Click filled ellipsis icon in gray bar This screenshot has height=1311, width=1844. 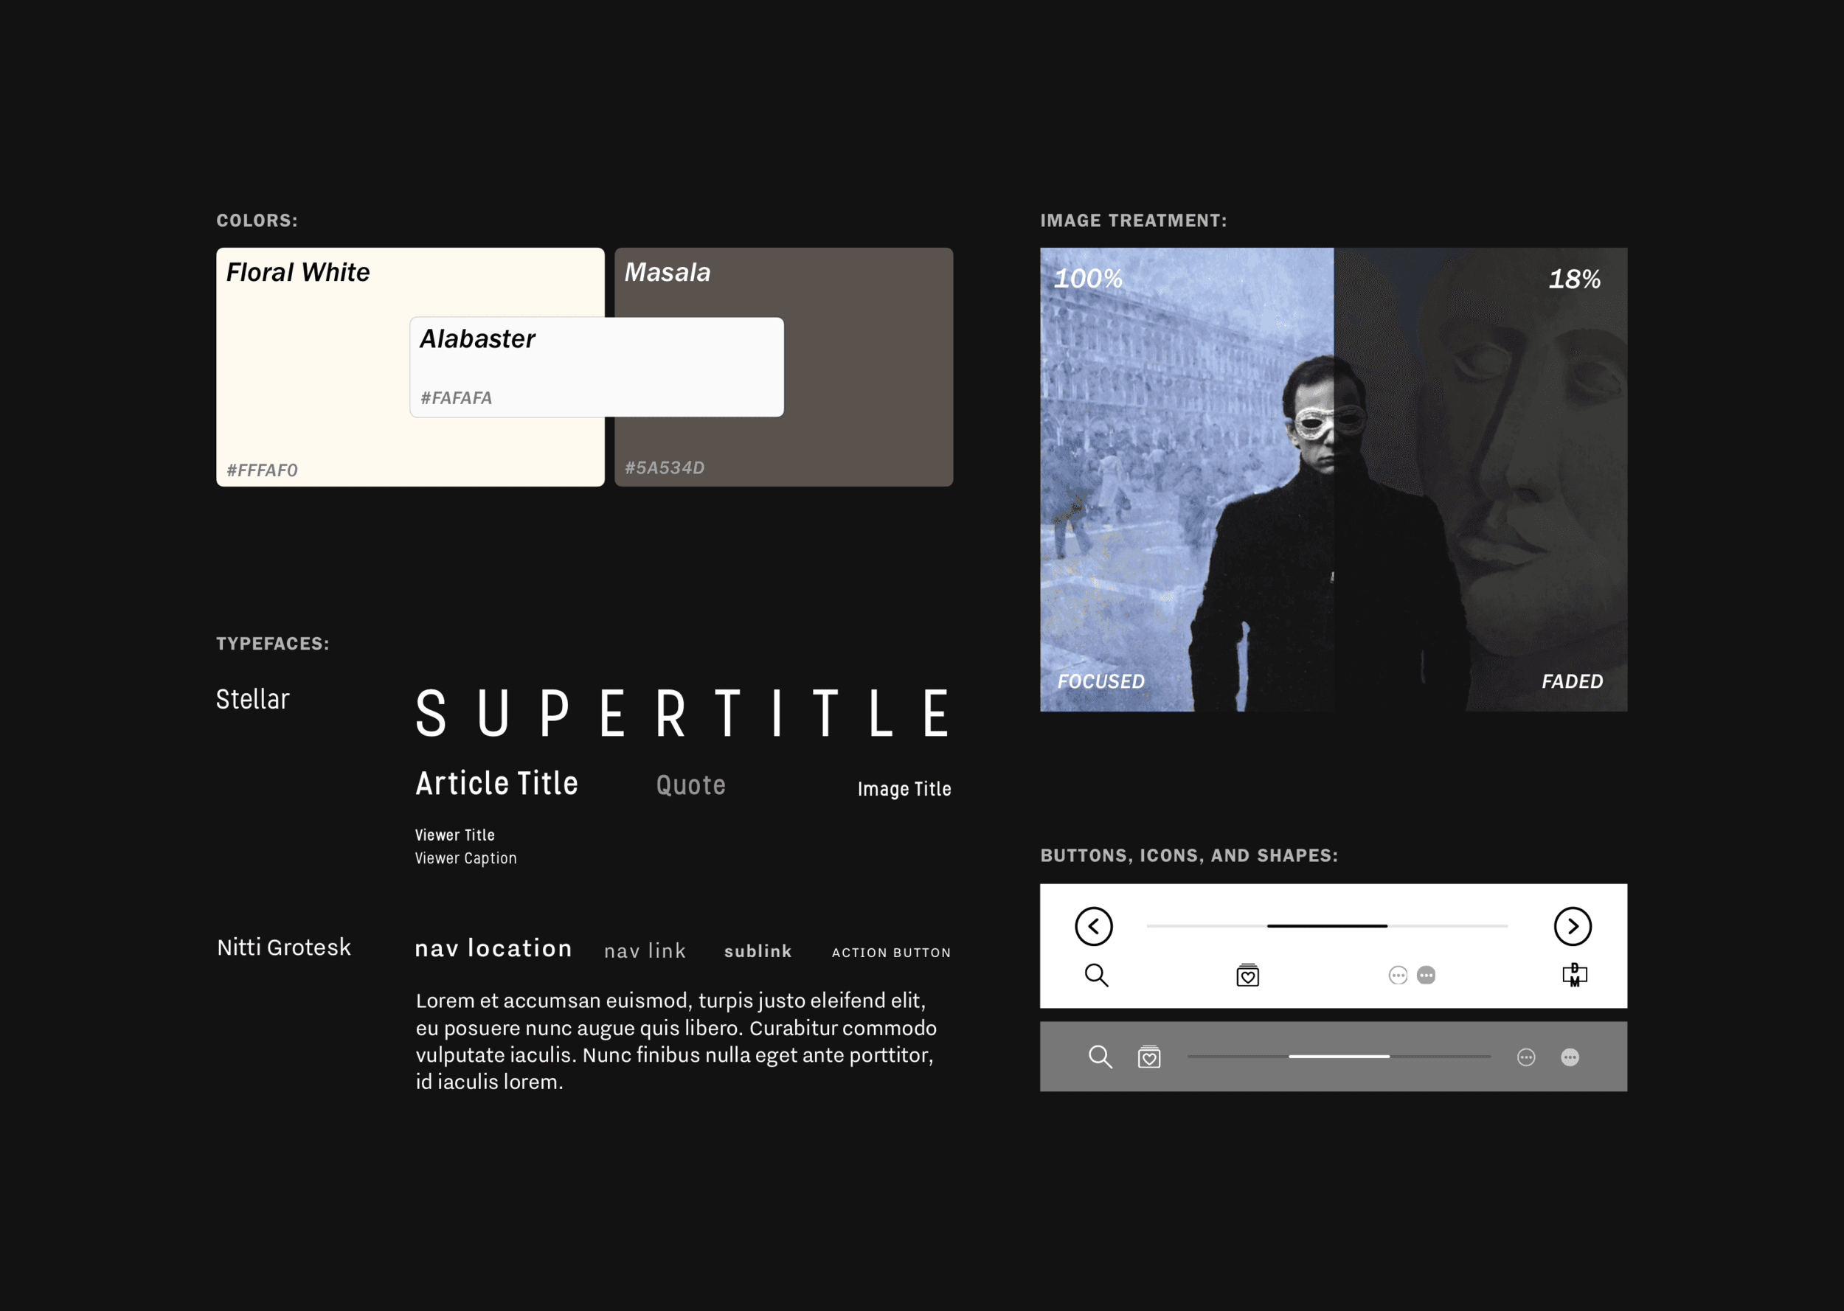point(1570,1057)
